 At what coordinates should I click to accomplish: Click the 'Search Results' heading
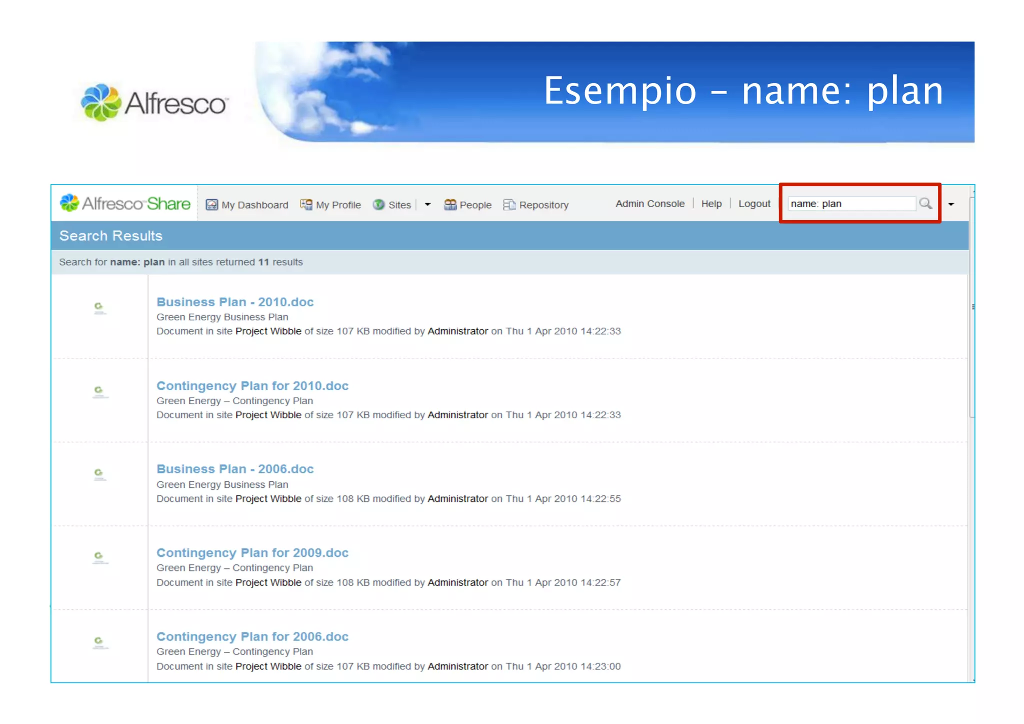(x=111, y=236)
